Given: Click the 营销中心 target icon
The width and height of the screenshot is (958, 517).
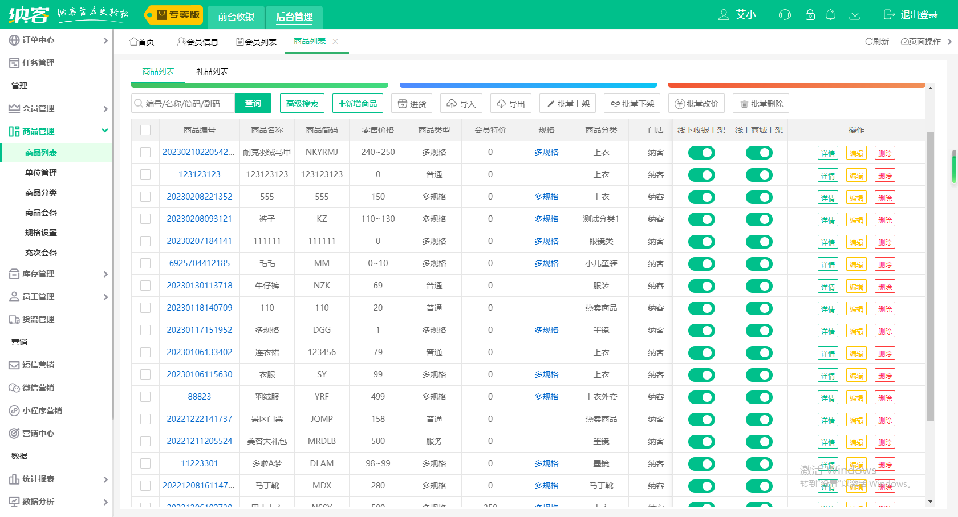Looking at the screenshot, I should (x=14, y=433).
